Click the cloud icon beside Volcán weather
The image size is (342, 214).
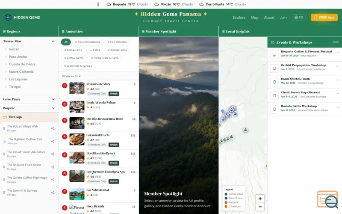(x=156, y=4)
